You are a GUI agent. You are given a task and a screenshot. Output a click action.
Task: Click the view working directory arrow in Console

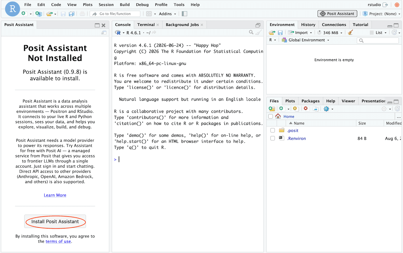click(154, 32)
